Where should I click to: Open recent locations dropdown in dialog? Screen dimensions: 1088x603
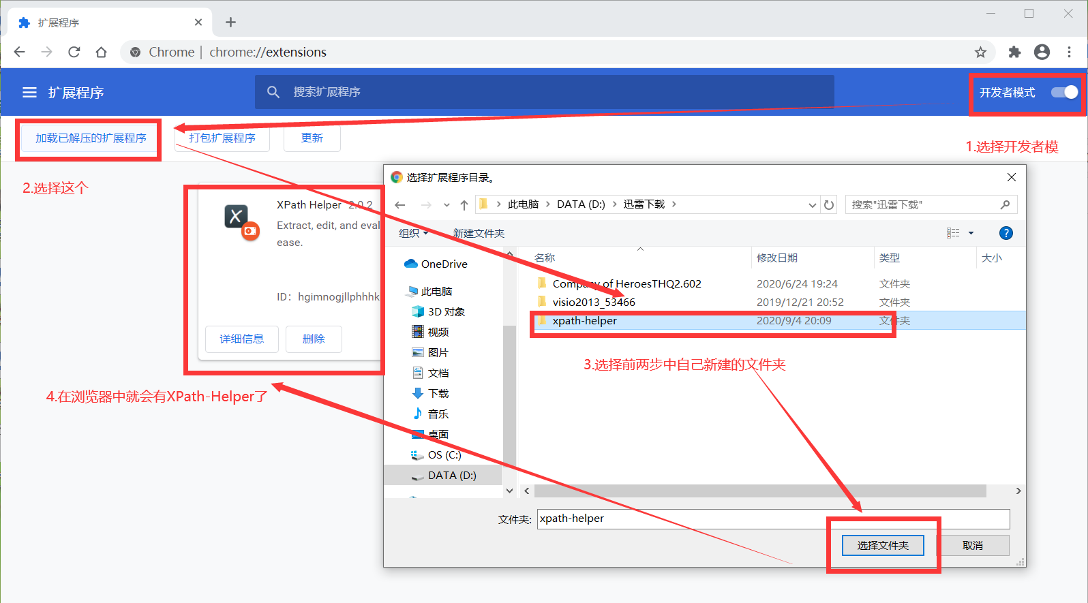447,205
